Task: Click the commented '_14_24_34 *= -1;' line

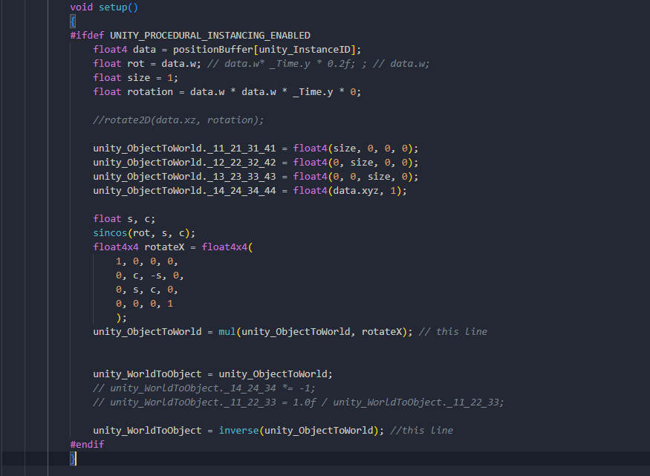Action: point(204,388)
